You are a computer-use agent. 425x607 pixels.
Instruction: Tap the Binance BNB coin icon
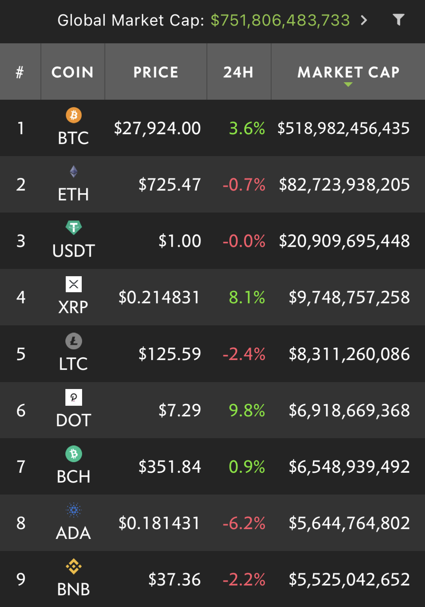(74, 567)
